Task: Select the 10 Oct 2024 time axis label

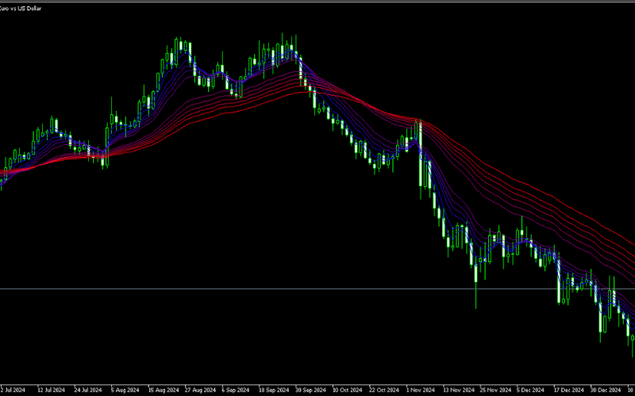Action: pos(348,390)
